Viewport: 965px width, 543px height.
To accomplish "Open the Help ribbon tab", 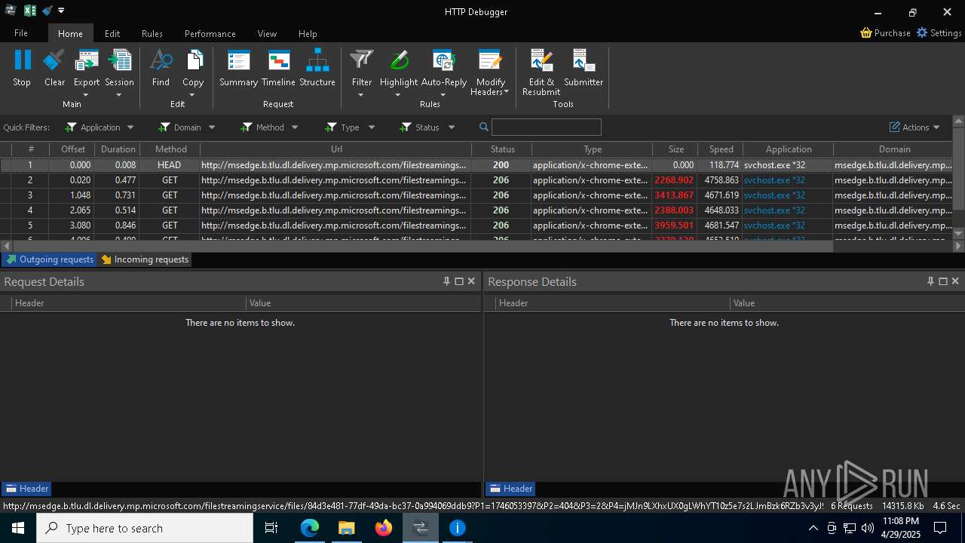I will pos(308,33).
